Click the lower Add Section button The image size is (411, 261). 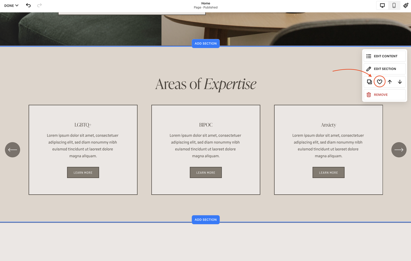click(205, 219)
